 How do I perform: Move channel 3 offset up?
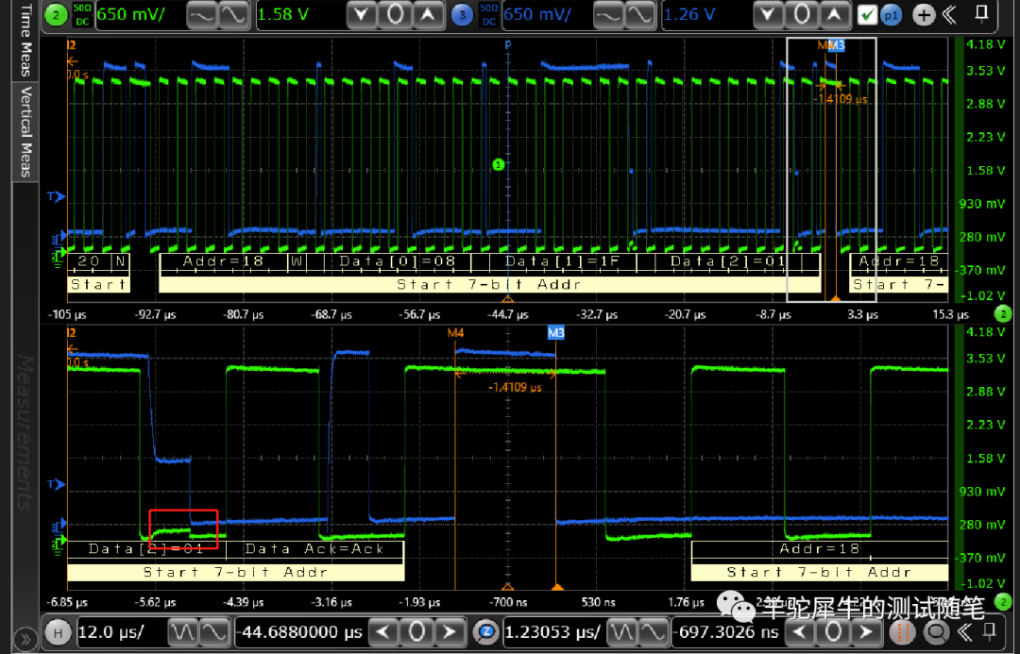click(x=833, y=14)
